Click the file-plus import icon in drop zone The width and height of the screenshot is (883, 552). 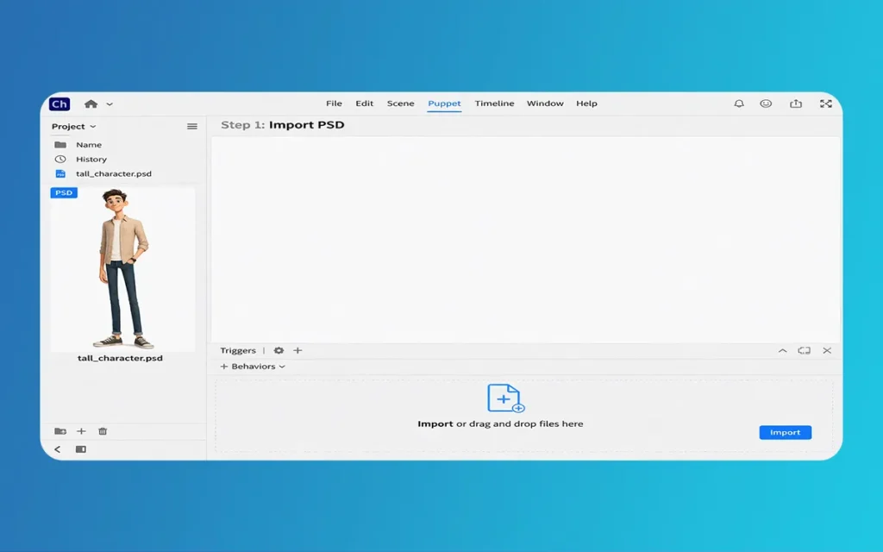tap(505, 398)
